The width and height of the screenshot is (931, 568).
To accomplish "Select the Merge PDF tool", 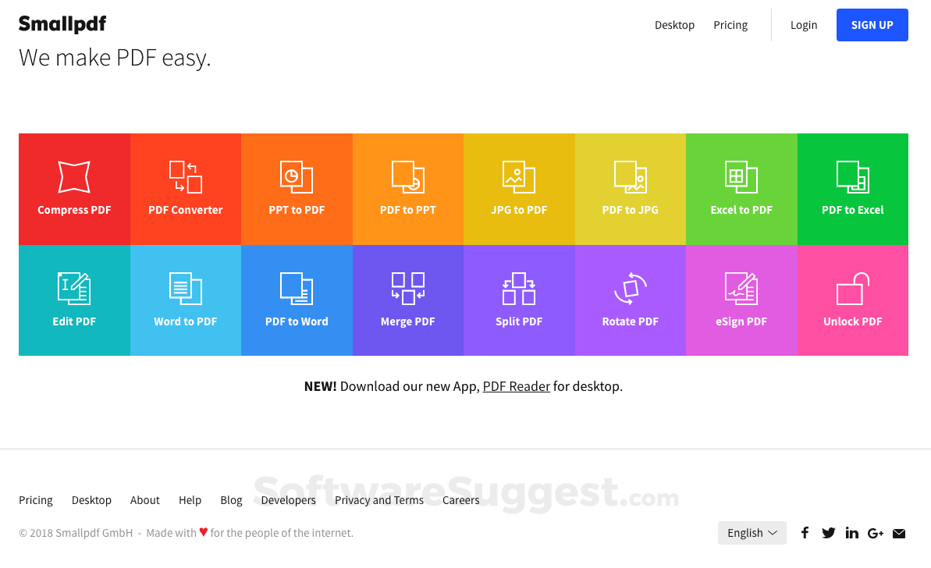I will 407,300.
